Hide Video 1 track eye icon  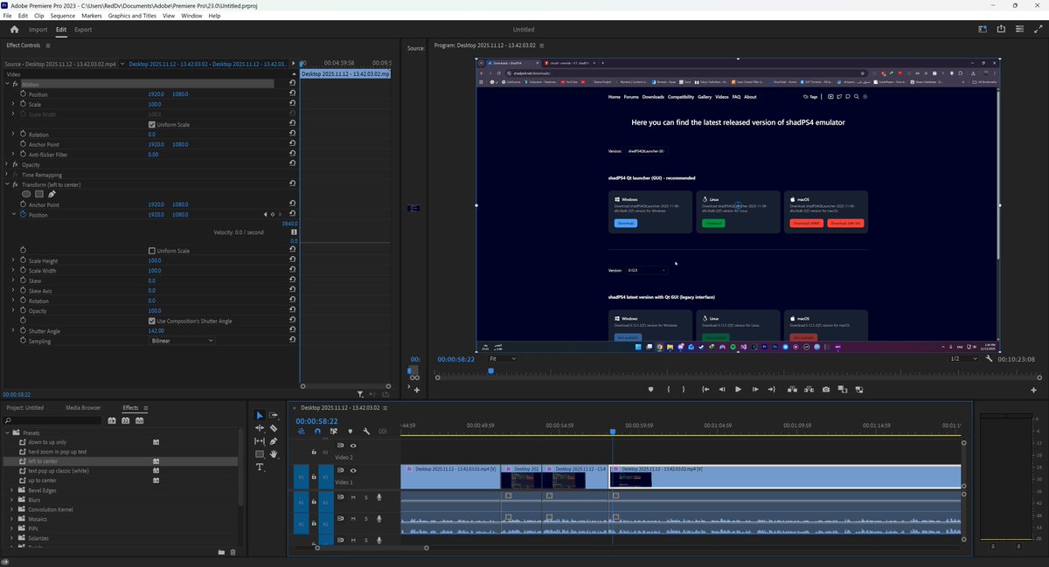[353, 470]
